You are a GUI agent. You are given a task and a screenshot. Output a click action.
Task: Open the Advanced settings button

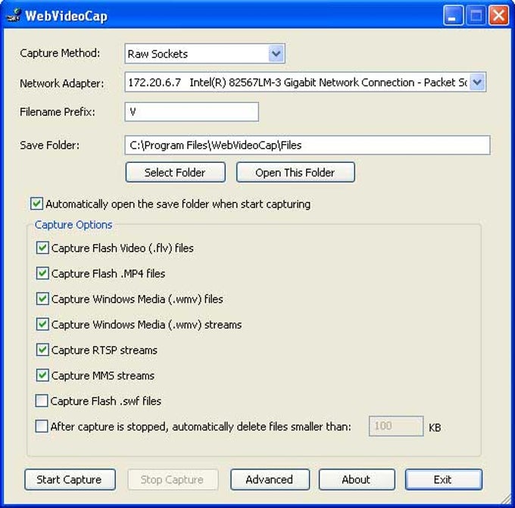point(270,480)
